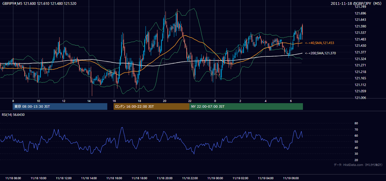Image resolution: width=386 pixels, height=181 pixels.
Task: Click price level 121.112 on axis
Action: pyautogui.click(x=360, y=85)
